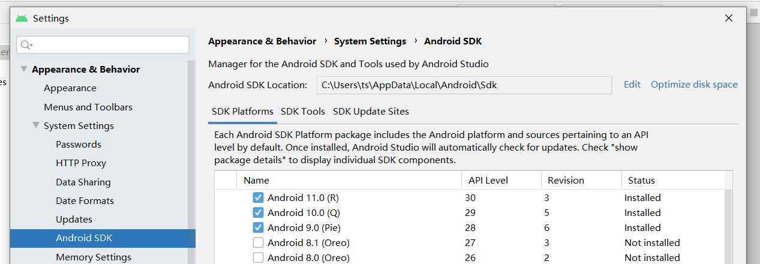Viewport: 760px width, 264px height.
Task: Click the settings tree vertical scrollbar
Action: (191, 162)
